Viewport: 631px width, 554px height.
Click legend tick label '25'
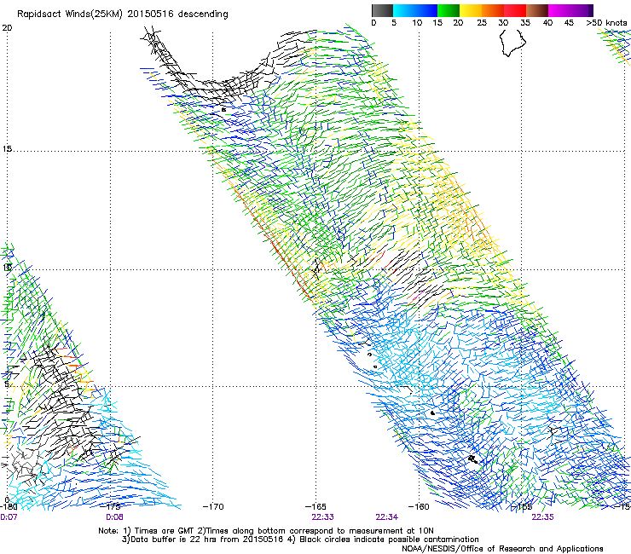(482, 23)
